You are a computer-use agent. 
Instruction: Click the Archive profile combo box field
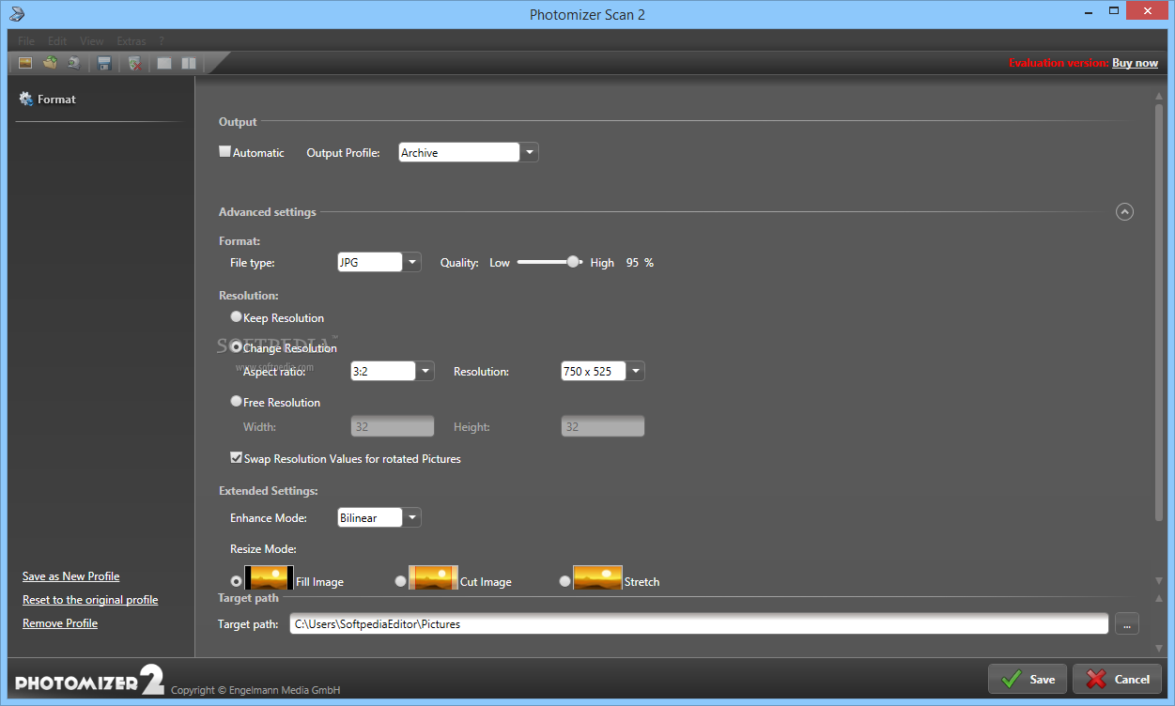tap(459, 152)
